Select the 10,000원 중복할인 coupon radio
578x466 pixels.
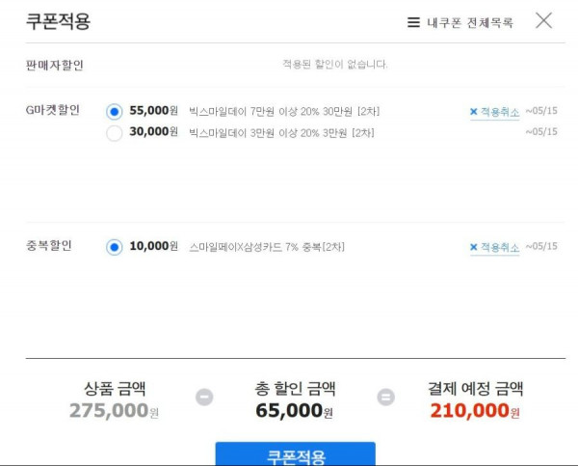115,247
